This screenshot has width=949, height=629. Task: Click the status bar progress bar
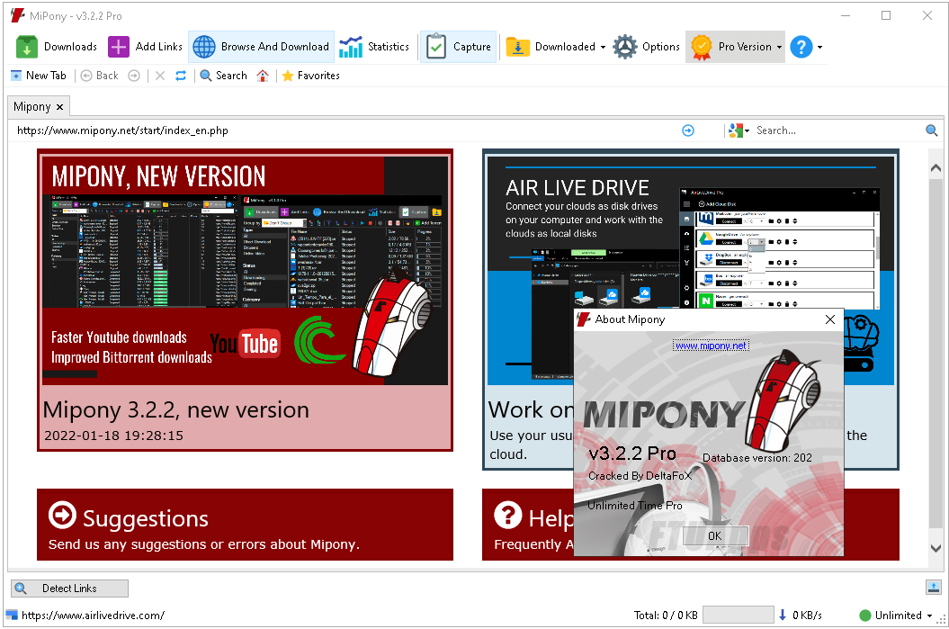click(738, 616)
